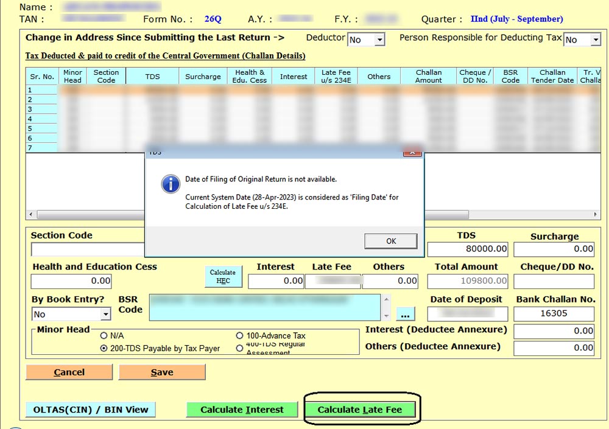Screen dimensions: 609x429
Task: Click the Calculate HEC button
Action: click(223, 276)
